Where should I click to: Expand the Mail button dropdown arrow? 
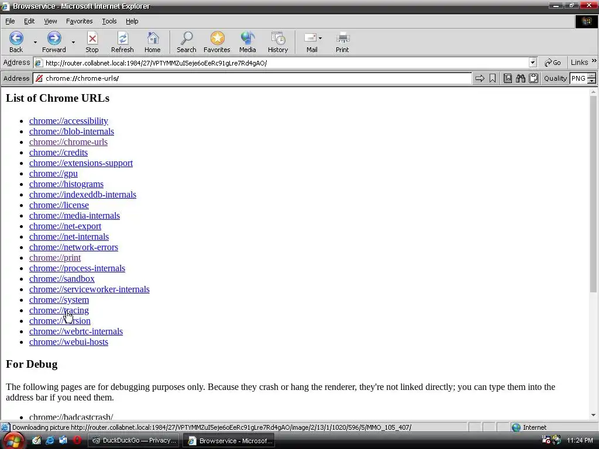[x=320, y=38]
